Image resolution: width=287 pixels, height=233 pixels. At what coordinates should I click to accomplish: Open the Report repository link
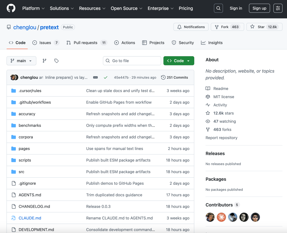[221, 137]
